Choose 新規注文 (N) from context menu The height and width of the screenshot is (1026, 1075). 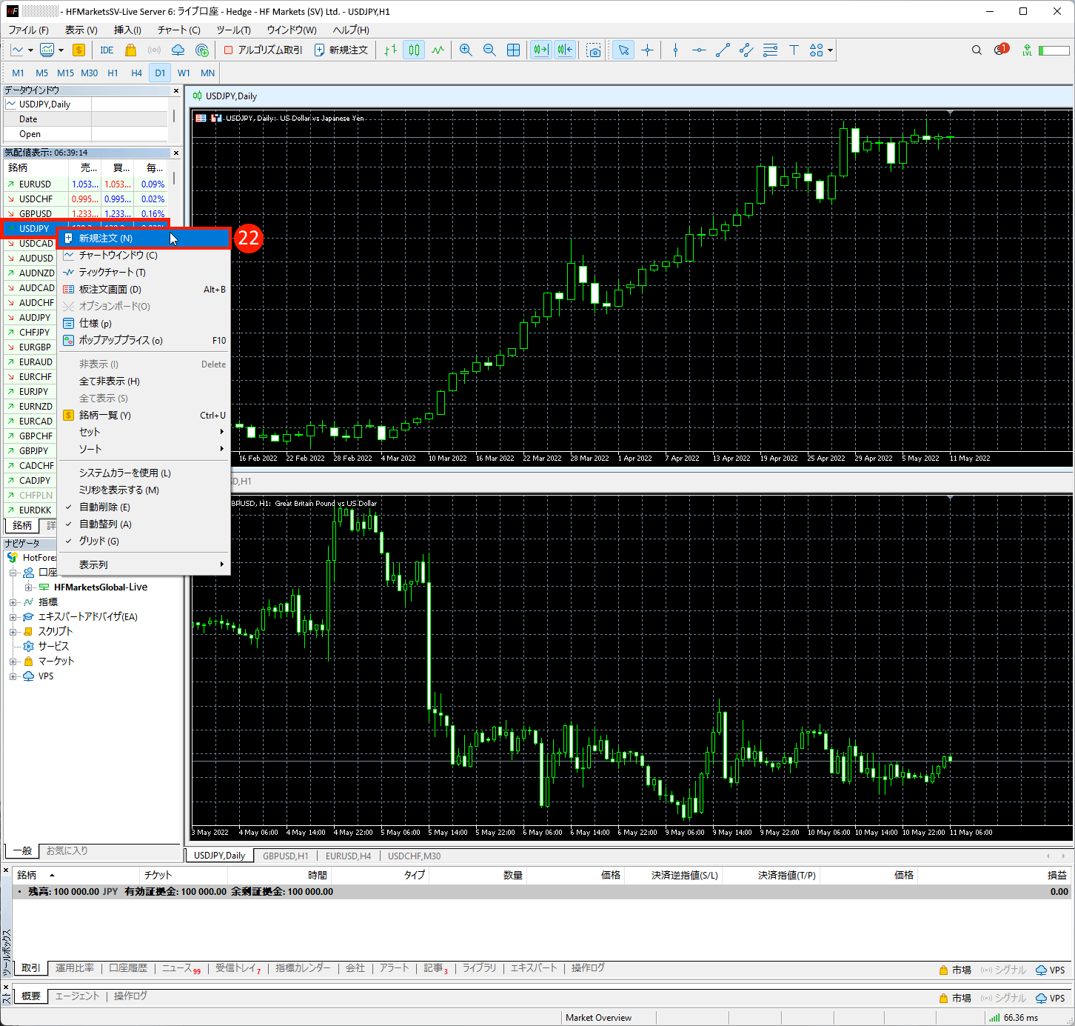pyautogui.click(x=106, y=238)
